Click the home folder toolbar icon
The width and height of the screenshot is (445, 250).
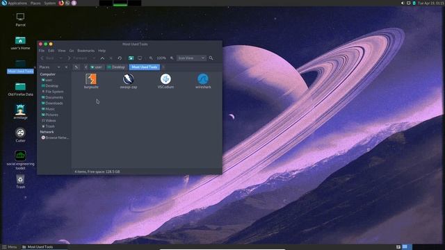[131, 58]
